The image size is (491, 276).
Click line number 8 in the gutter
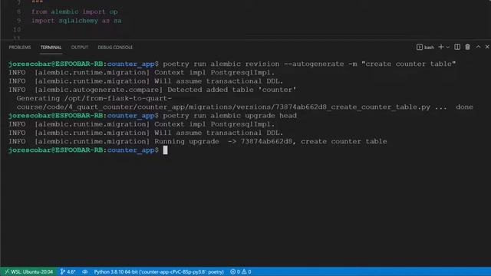(18, 12)
